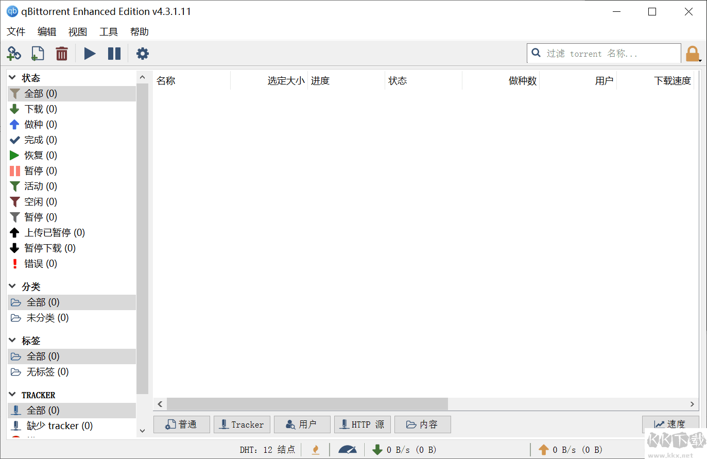Open the add torrent file icon
The height and width of the screenshot is (459, 707).
click(37, 53)
